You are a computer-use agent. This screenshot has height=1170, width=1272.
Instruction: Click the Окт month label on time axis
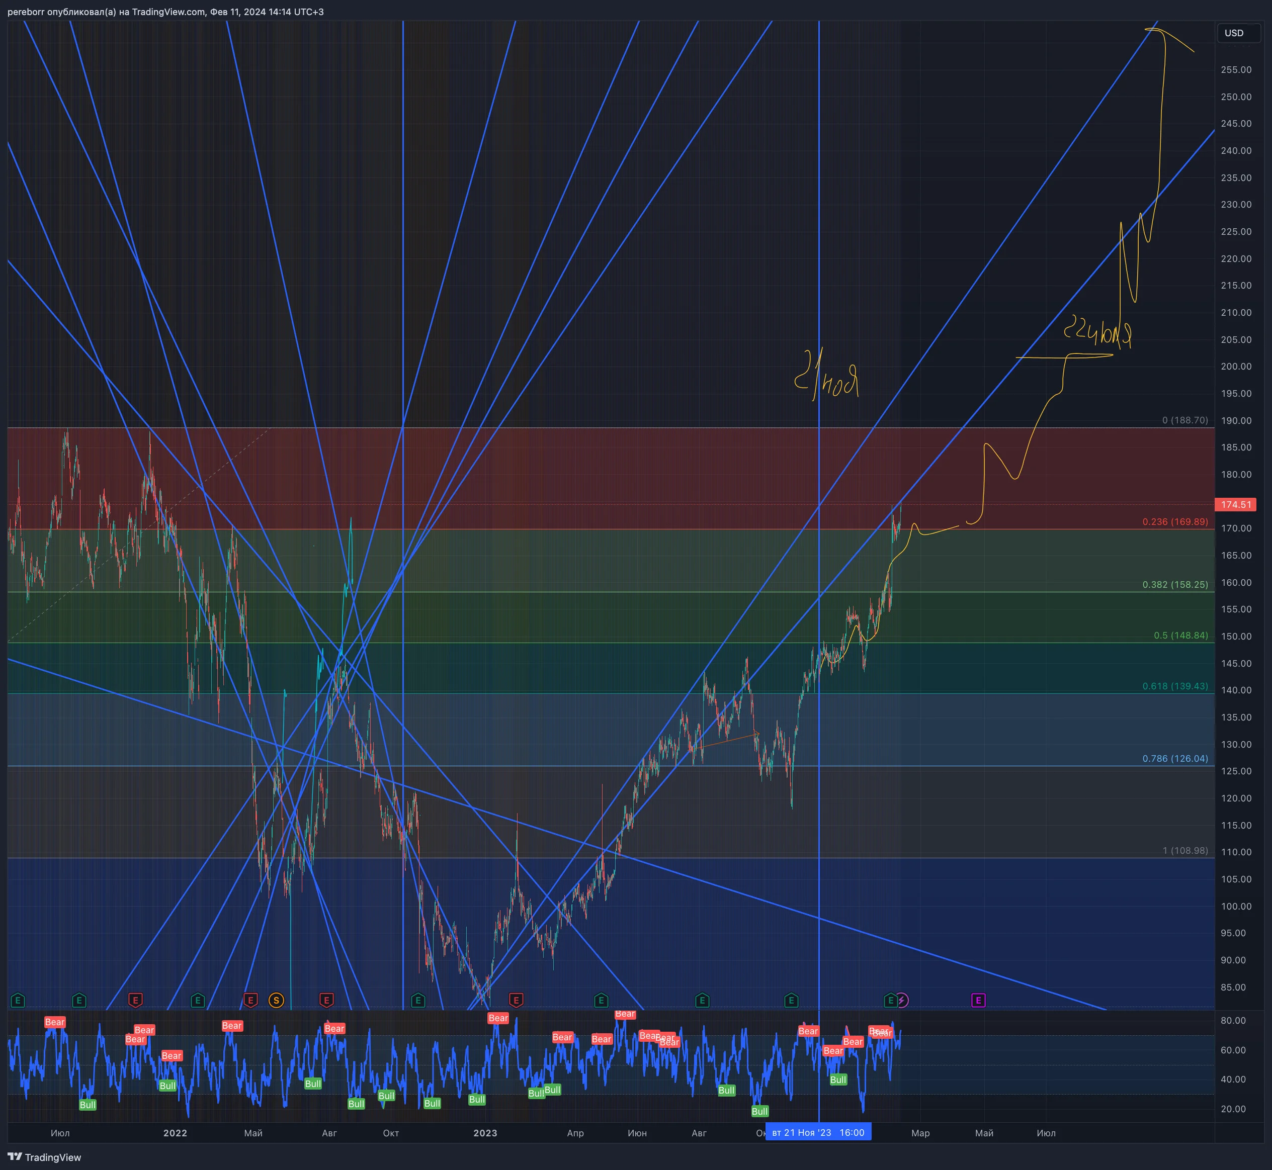click(391, 1133)
